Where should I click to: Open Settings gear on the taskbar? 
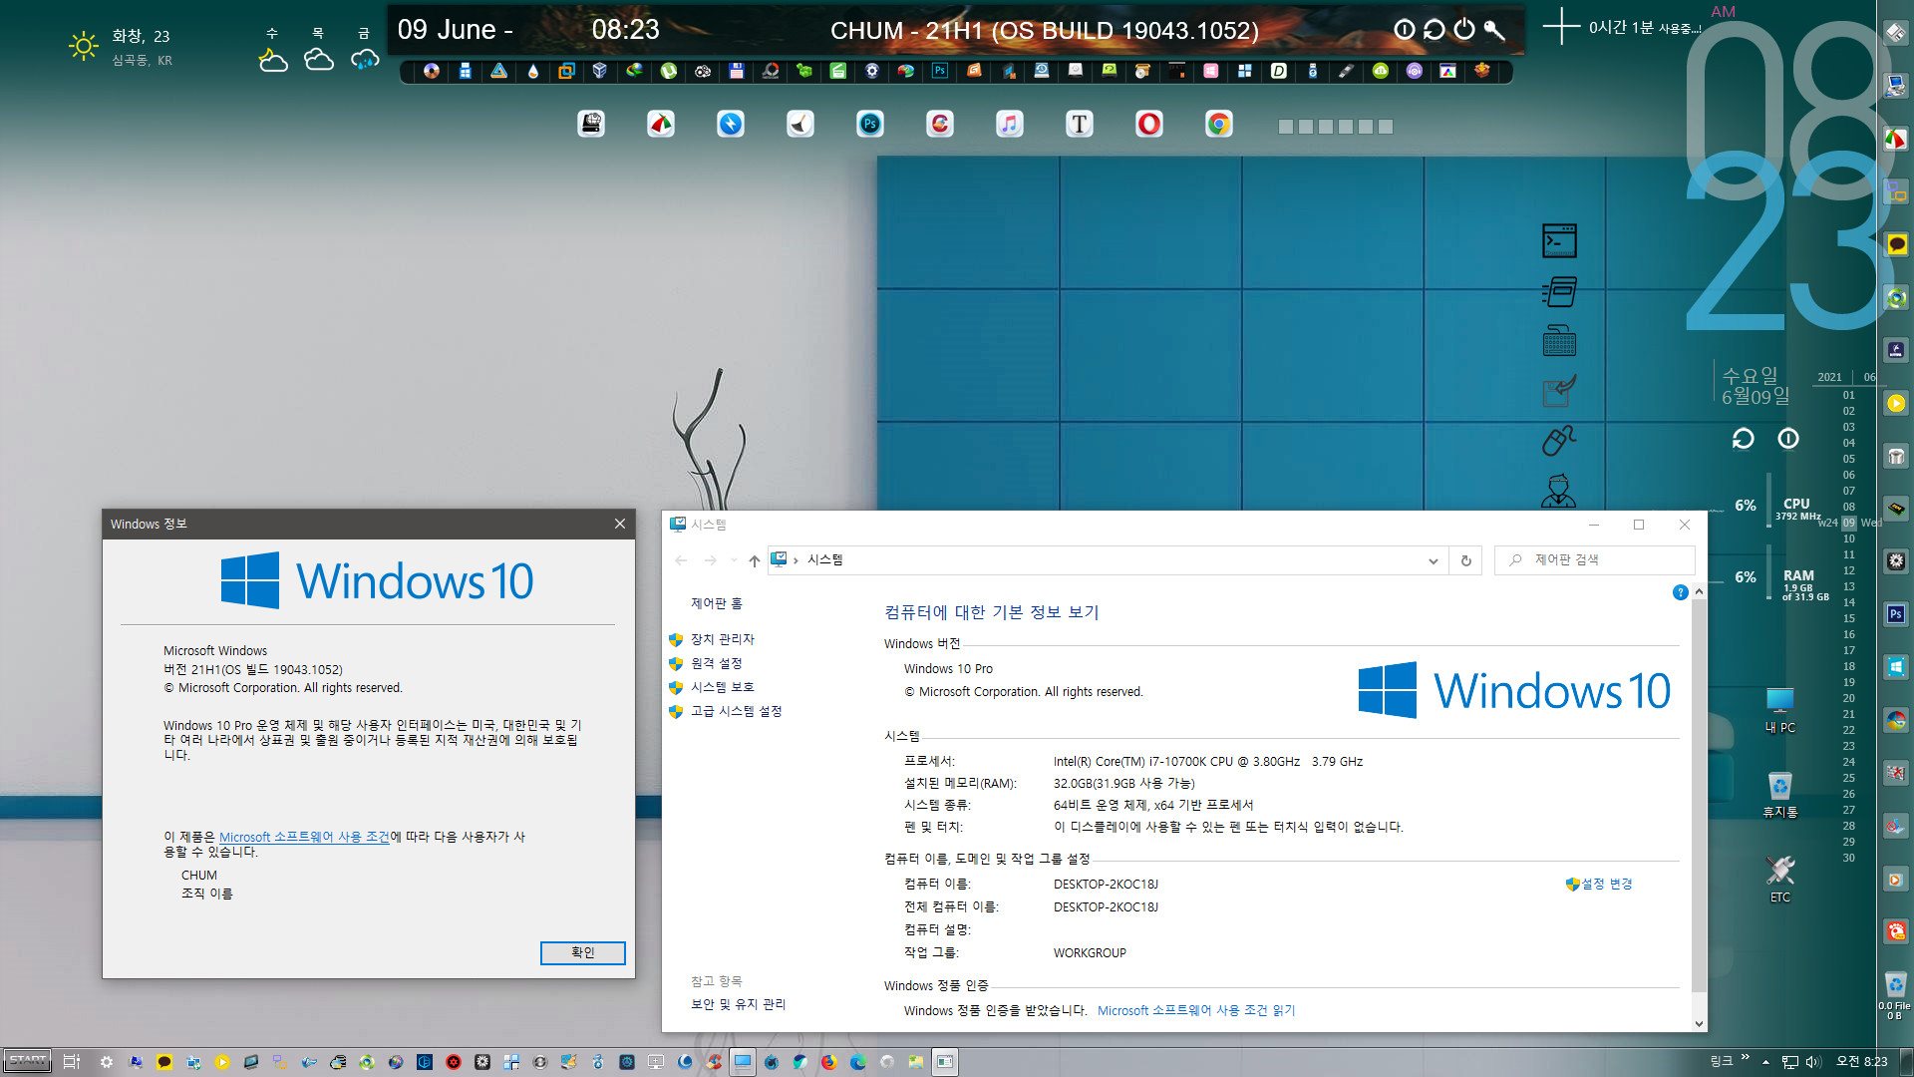[x=107, y=1062]
